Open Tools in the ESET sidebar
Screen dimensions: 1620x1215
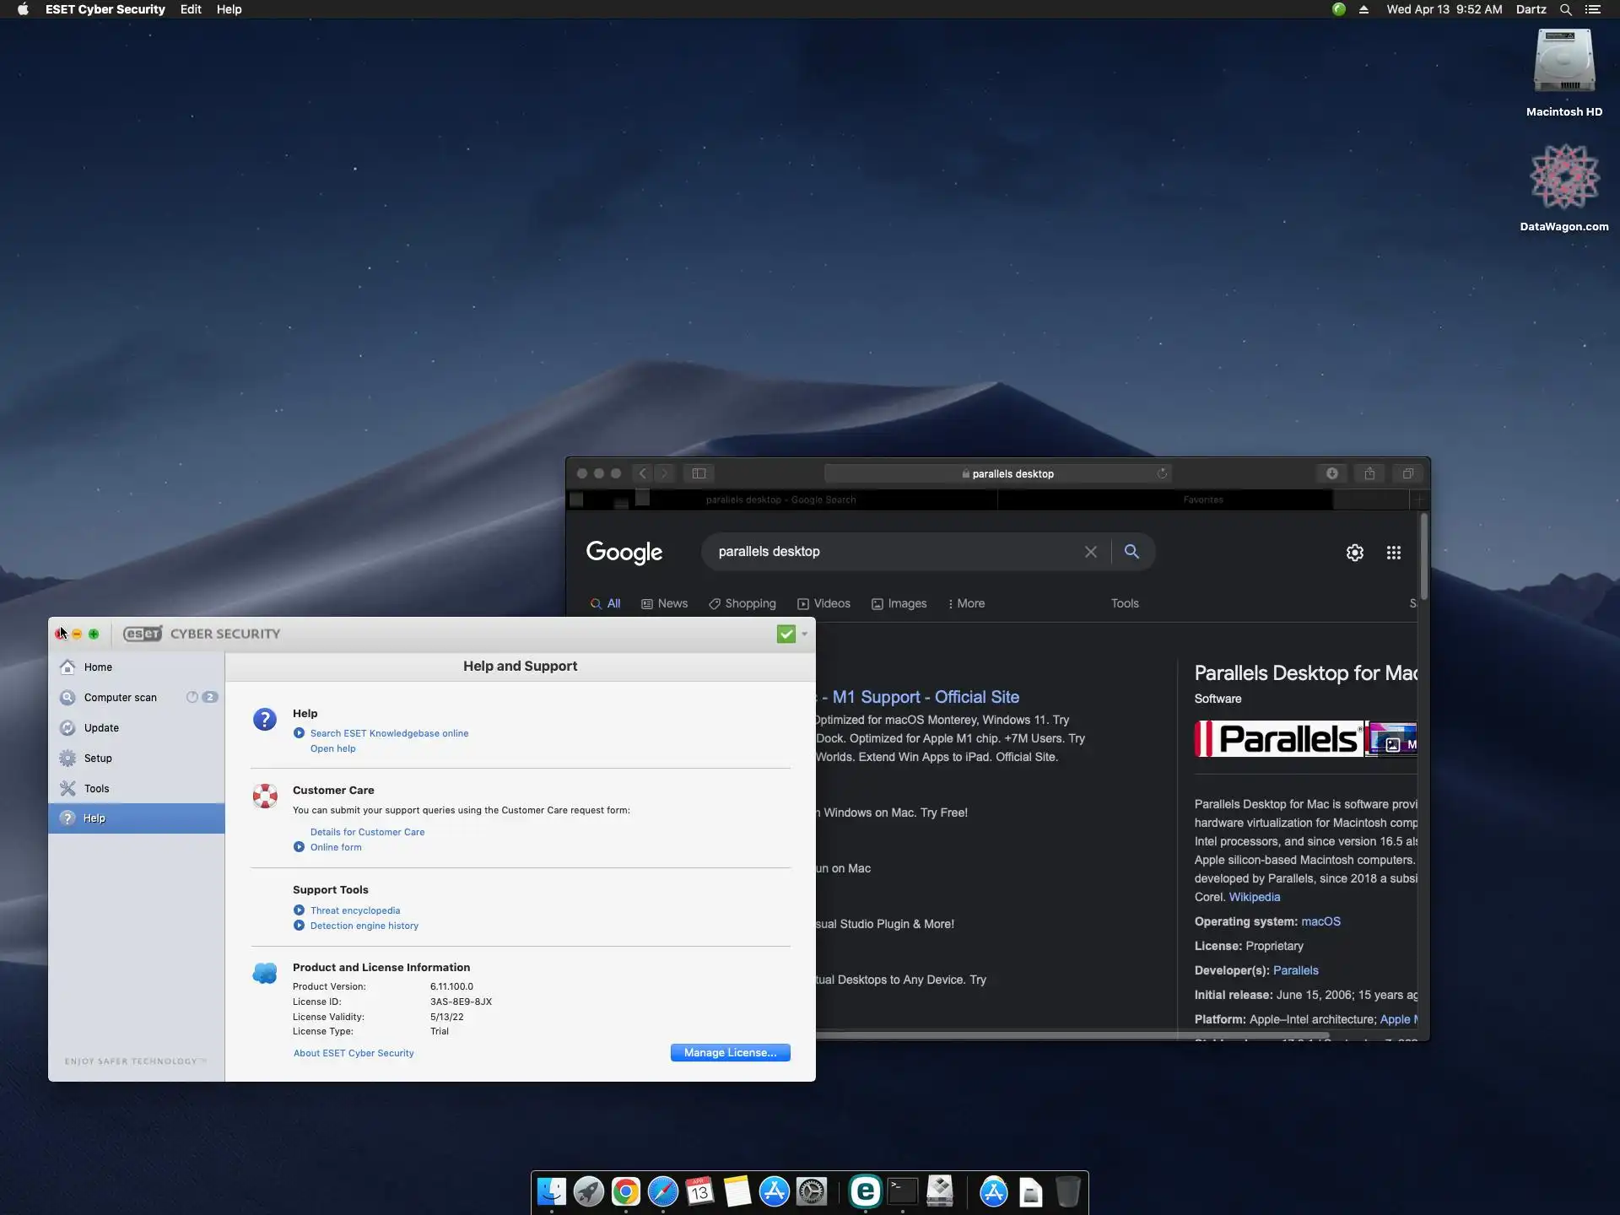(96, 788)
